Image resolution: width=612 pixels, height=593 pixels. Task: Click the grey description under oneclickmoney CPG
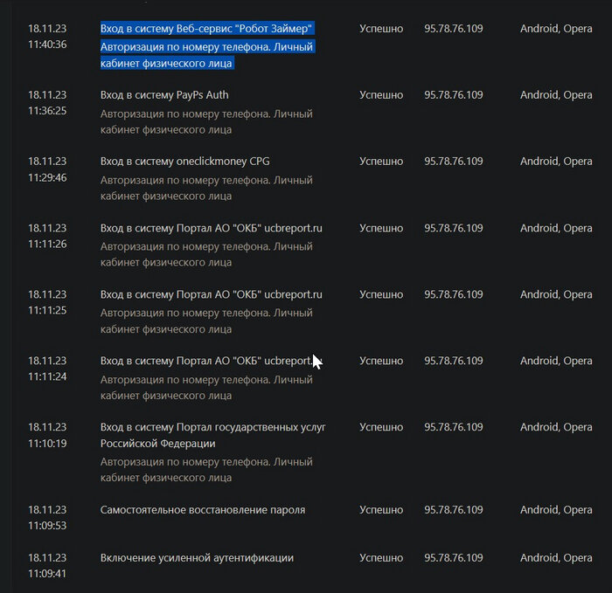pos(206,188)
